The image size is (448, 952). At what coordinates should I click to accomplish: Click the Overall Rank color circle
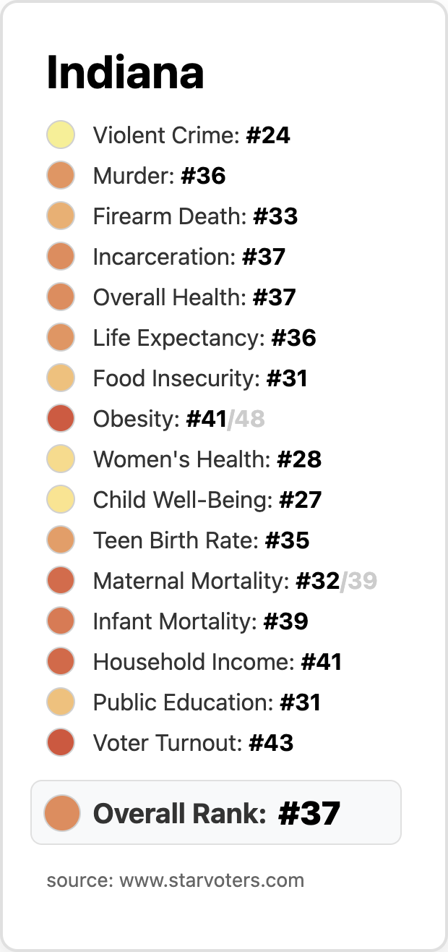(61, 812)
